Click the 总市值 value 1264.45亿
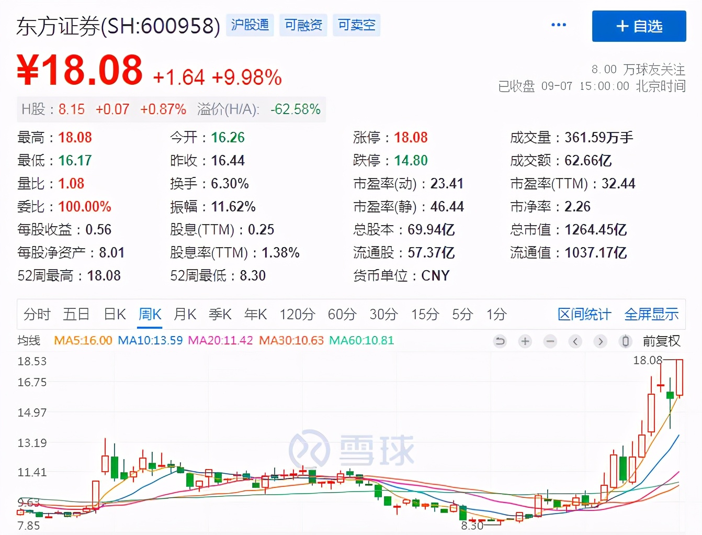This screenshot has height=535, width=702. (x=596, y=230)
